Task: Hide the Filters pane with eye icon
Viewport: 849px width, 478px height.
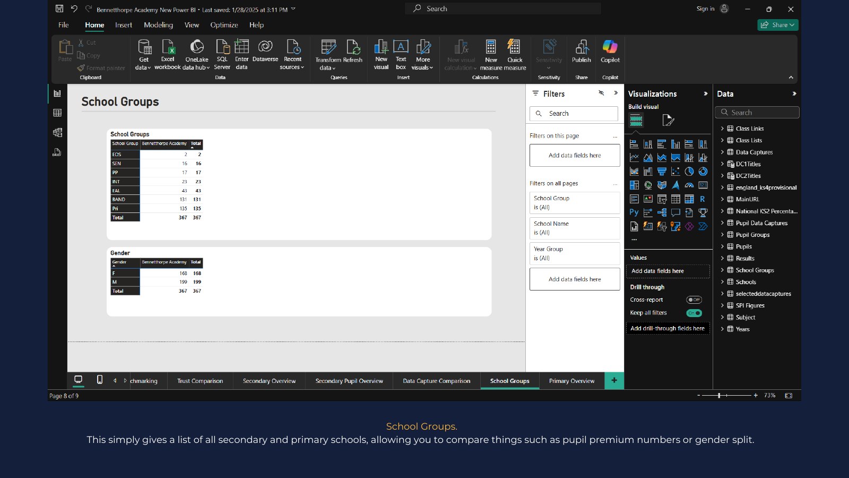Action: pyautogui.click(x=601, y=93)
